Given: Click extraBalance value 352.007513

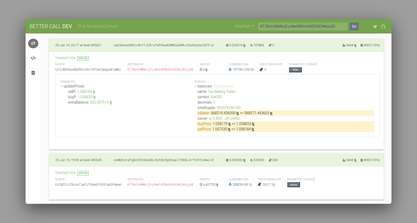Looking at the screenshot, I should (101, 102).
